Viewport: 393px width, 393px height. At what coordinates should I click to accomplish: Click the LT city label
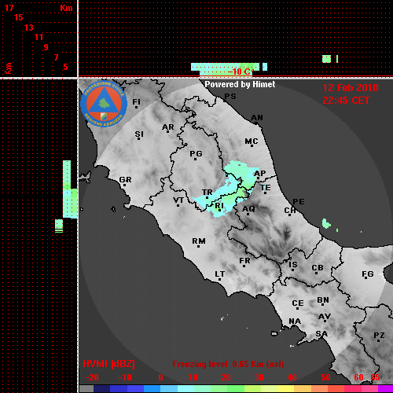click(x=220, y=274)
